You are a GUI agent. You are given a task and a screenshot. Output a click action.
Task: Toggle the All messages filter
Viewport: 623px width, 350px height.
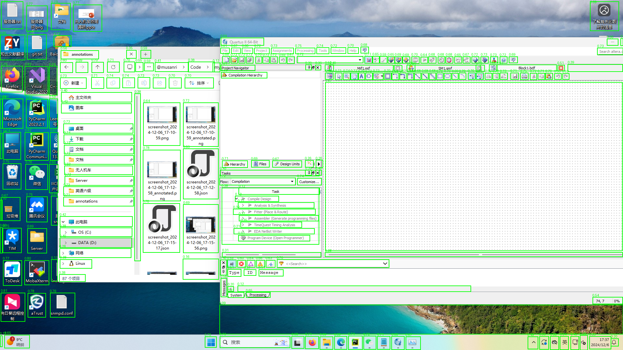pos(232,264)
